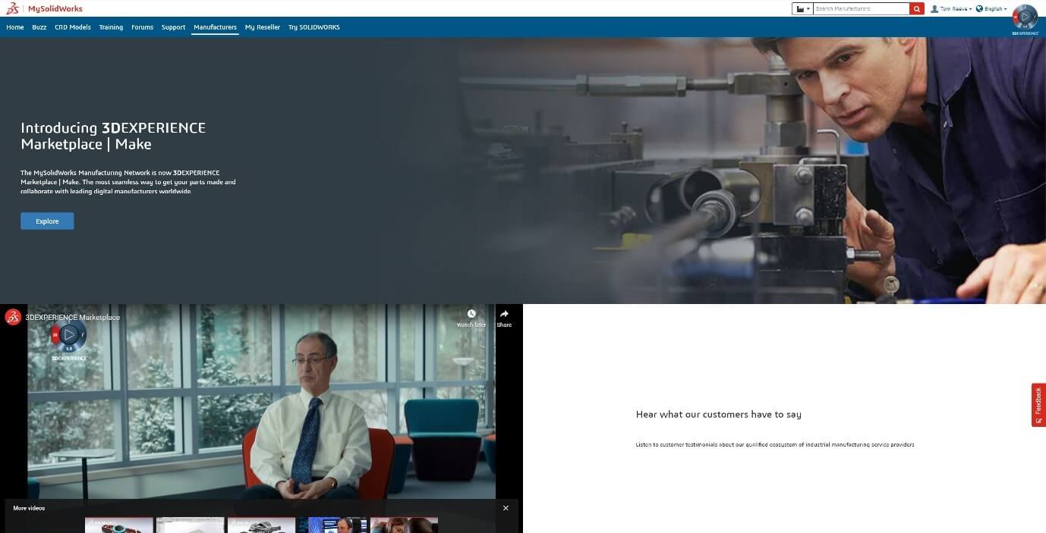Open the factory search-category dropdown
This screenshot has width=1046, height=533.
(802, 9)
